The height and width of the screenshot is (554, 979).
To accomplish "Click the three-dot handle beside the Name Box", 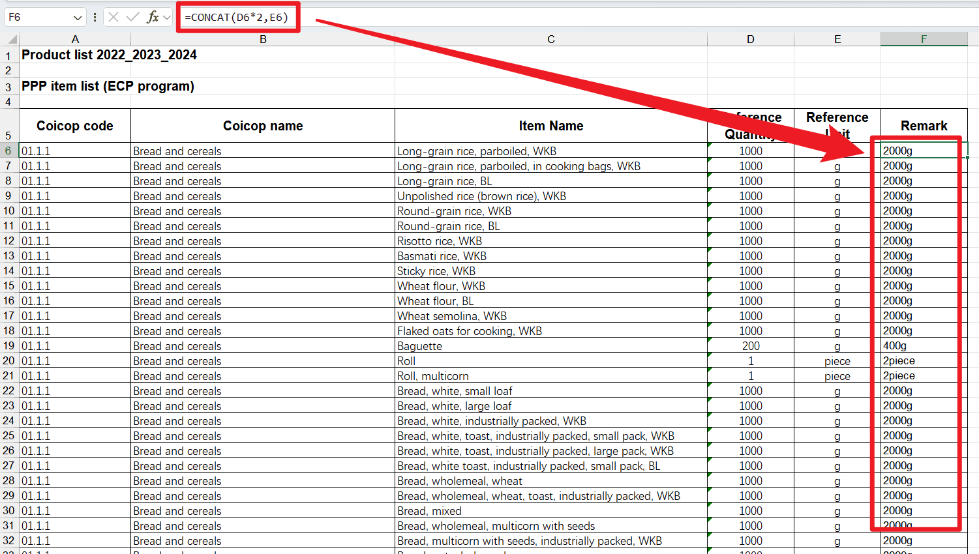I will 95,17.
